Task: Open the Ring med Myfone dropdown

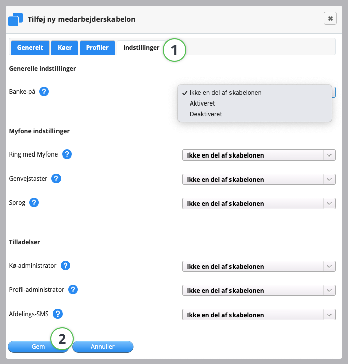Action: 259,155
